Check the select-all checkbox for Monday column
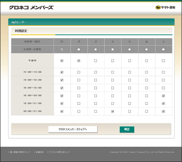182x162 pixels. 79,49
